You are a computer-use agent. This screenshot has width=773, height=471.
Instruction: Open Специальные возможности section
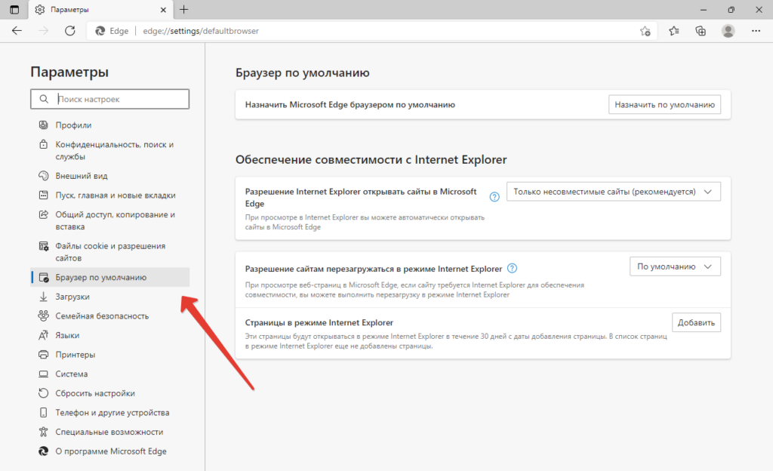(110, 432)
